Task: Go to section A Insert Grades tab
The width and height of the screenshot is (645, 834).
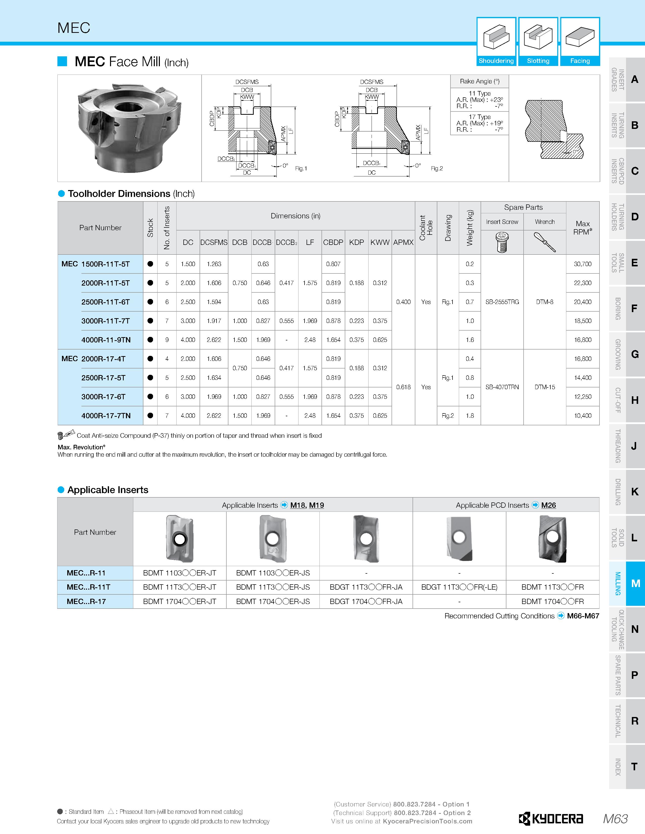Action: (x=627, y=79)
